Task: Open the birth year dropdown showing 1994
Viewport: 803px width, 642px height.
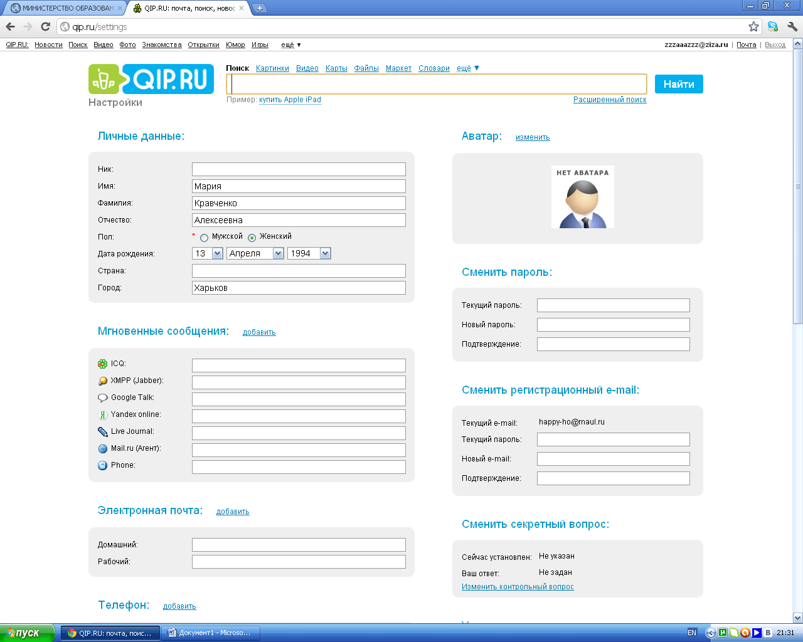Action: pyautogui.click(x=309, y=253)
